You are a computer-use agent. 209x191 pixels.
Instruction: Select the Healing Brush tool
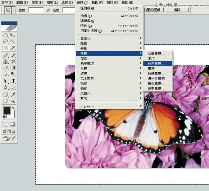[6, 55]
